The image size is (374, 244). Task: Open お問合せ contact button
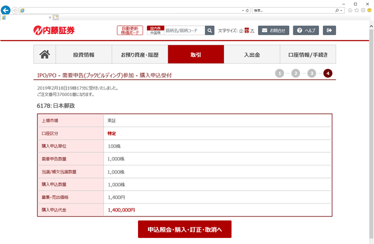(x=273, y=30)
